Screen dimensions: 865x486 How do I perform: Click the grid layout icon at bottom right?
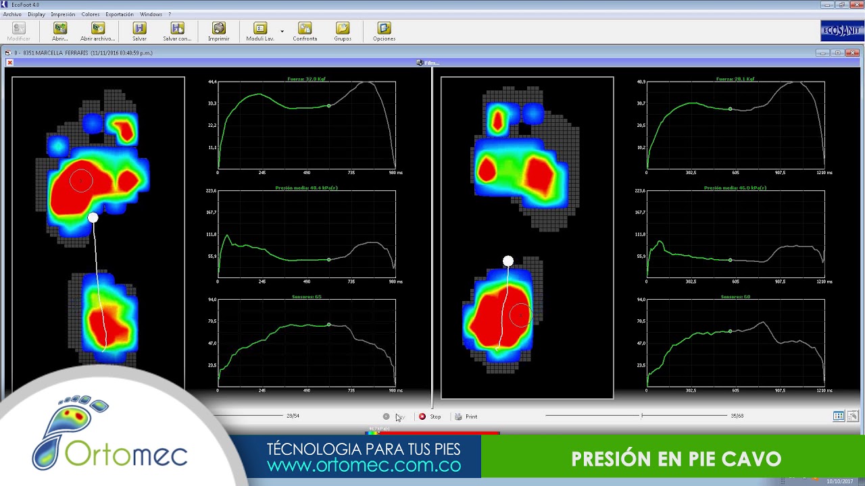tap(839, 416)
